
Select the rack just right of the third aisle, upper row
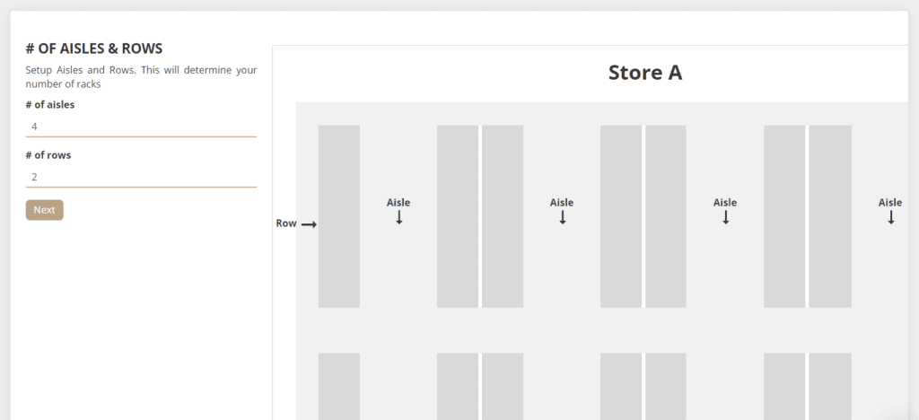[784, 216]
